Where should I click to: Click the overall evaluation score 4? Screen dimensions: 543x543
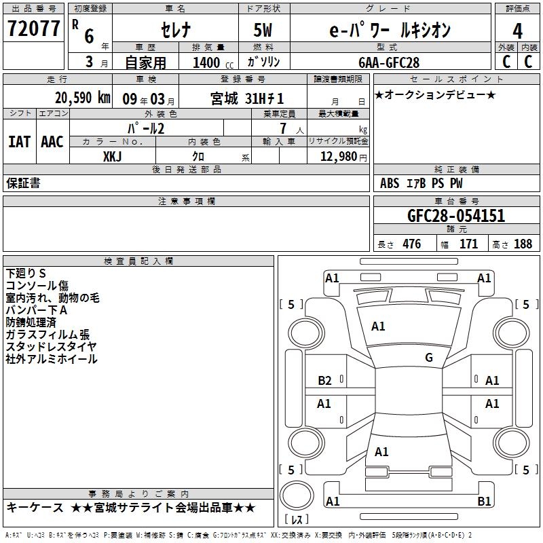pyautogui.click(x=517, y=31)
